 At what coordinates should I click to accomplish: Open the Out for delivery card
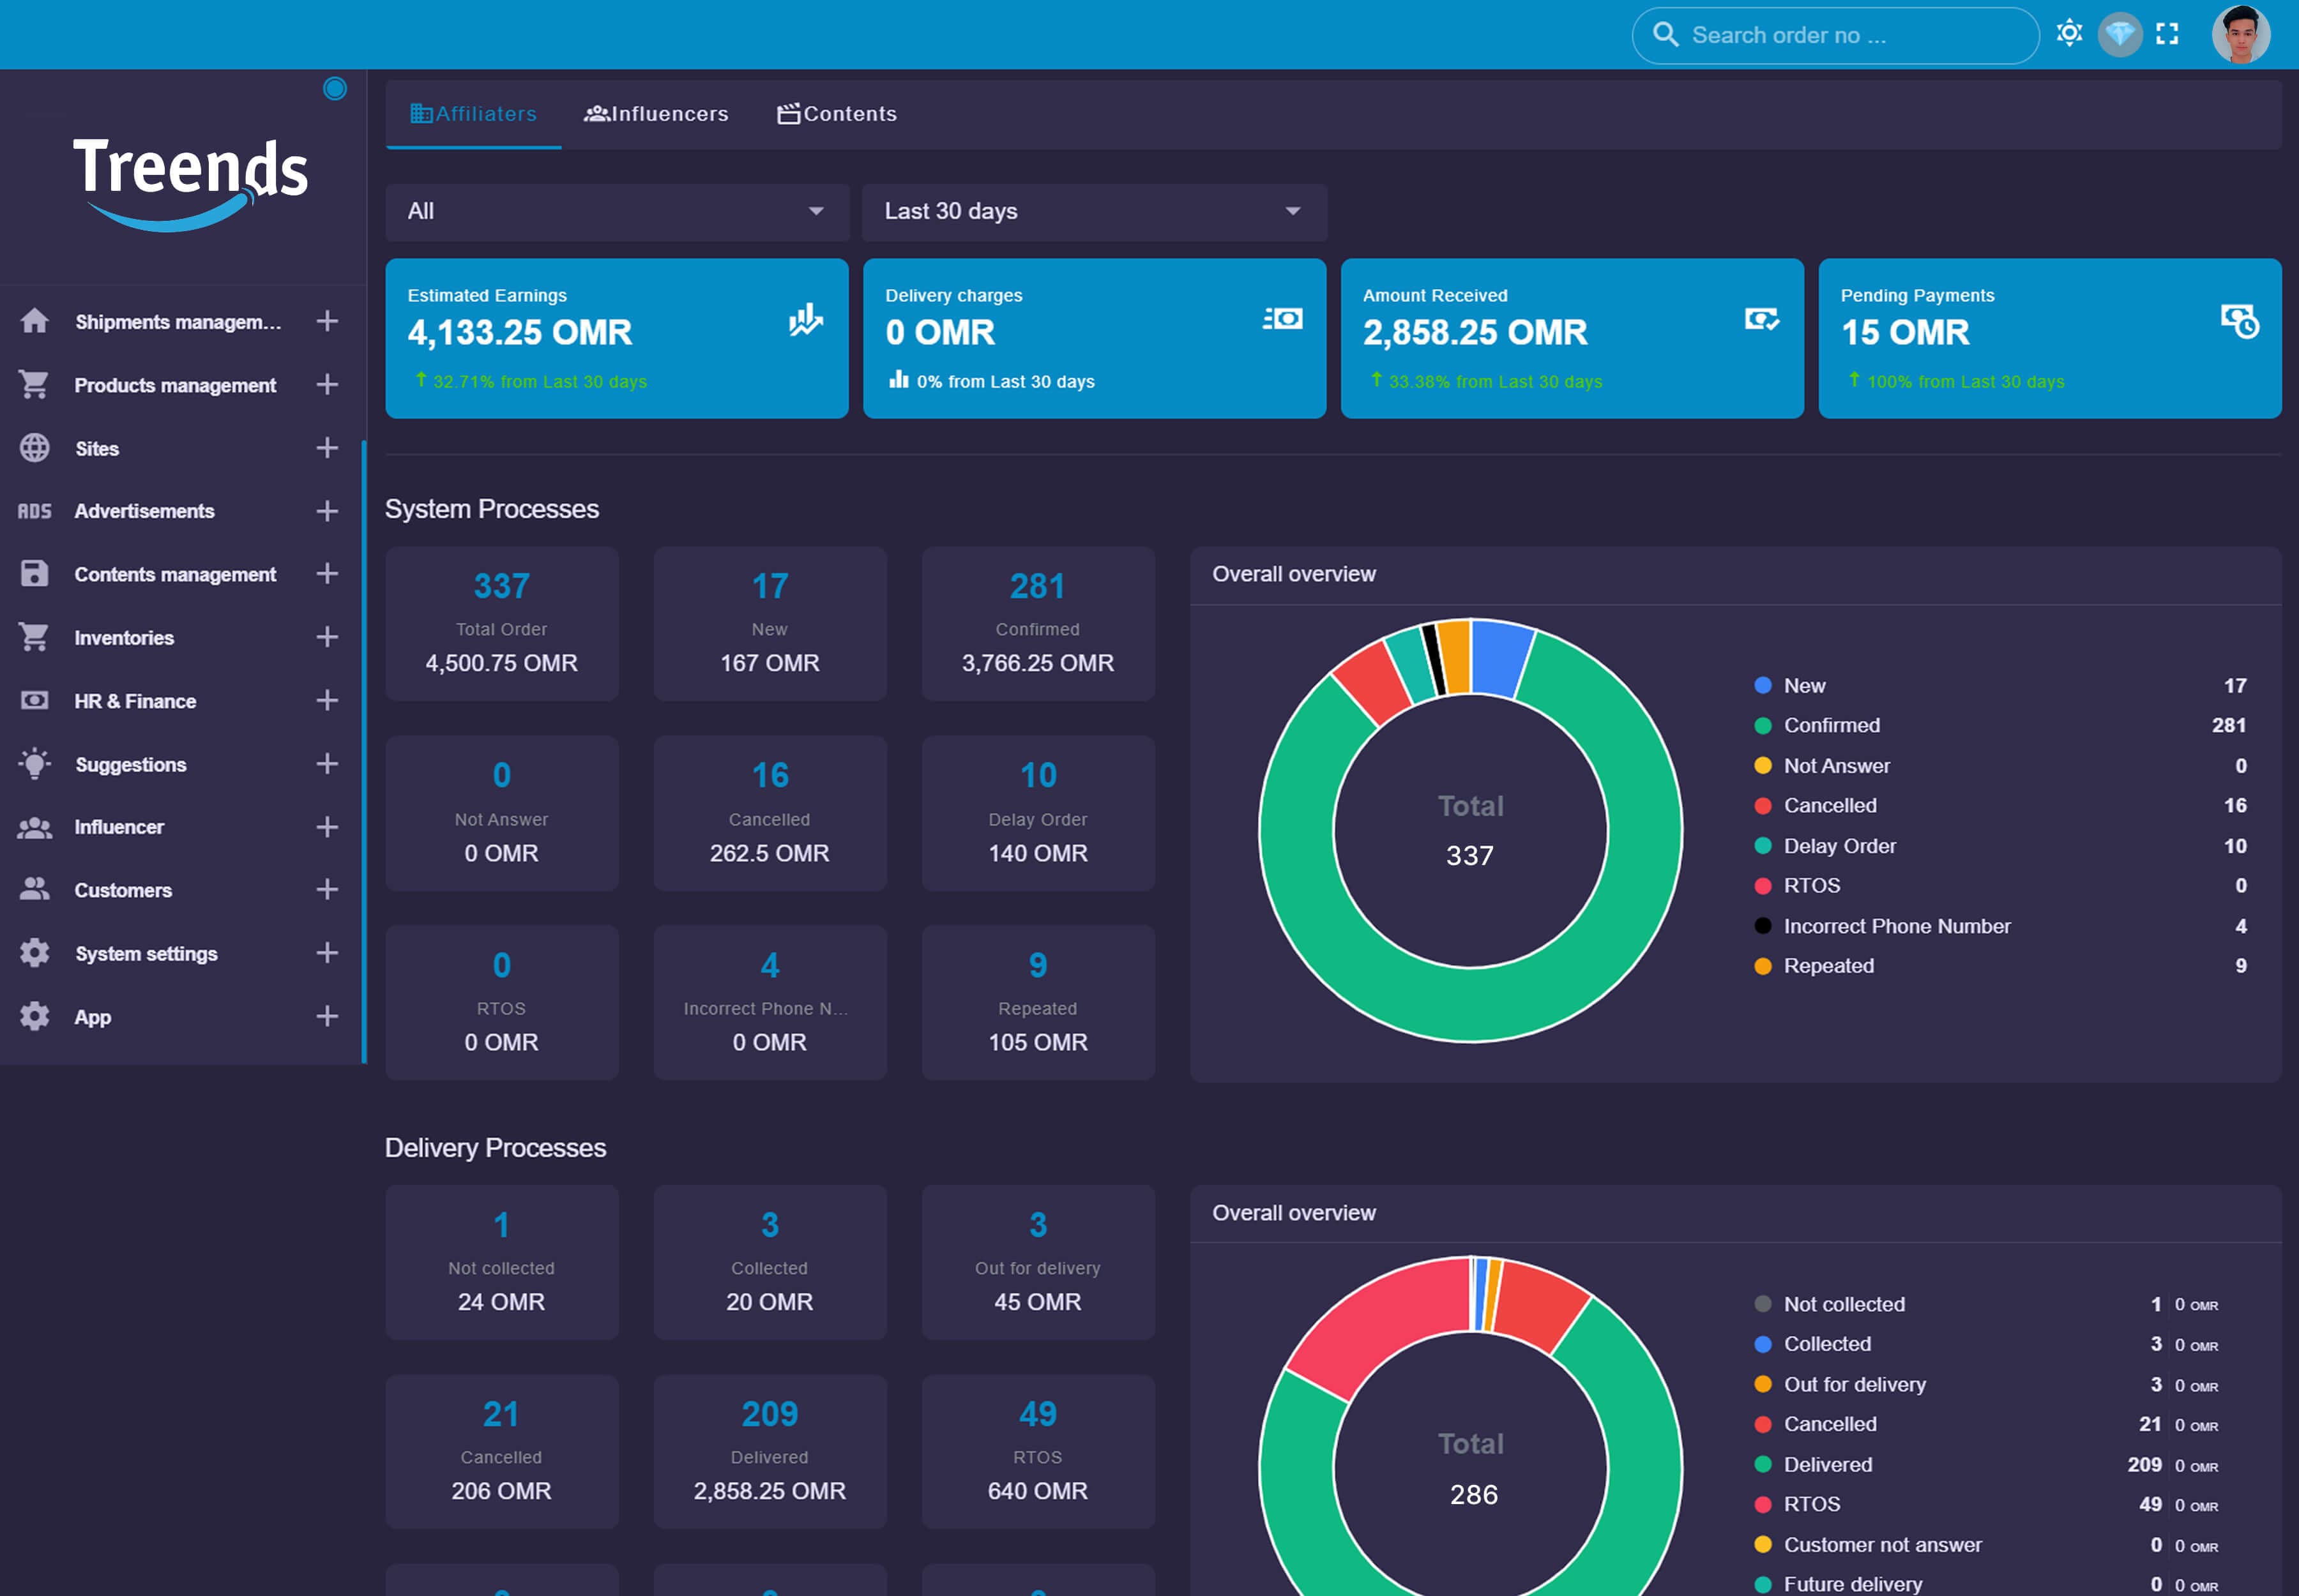pyautogui.click(x=1038, y=1262)
